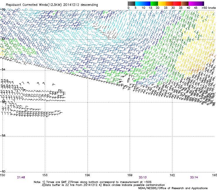
Task: Click the '-52' latitude axis label
Action: [x=3, y=39]
